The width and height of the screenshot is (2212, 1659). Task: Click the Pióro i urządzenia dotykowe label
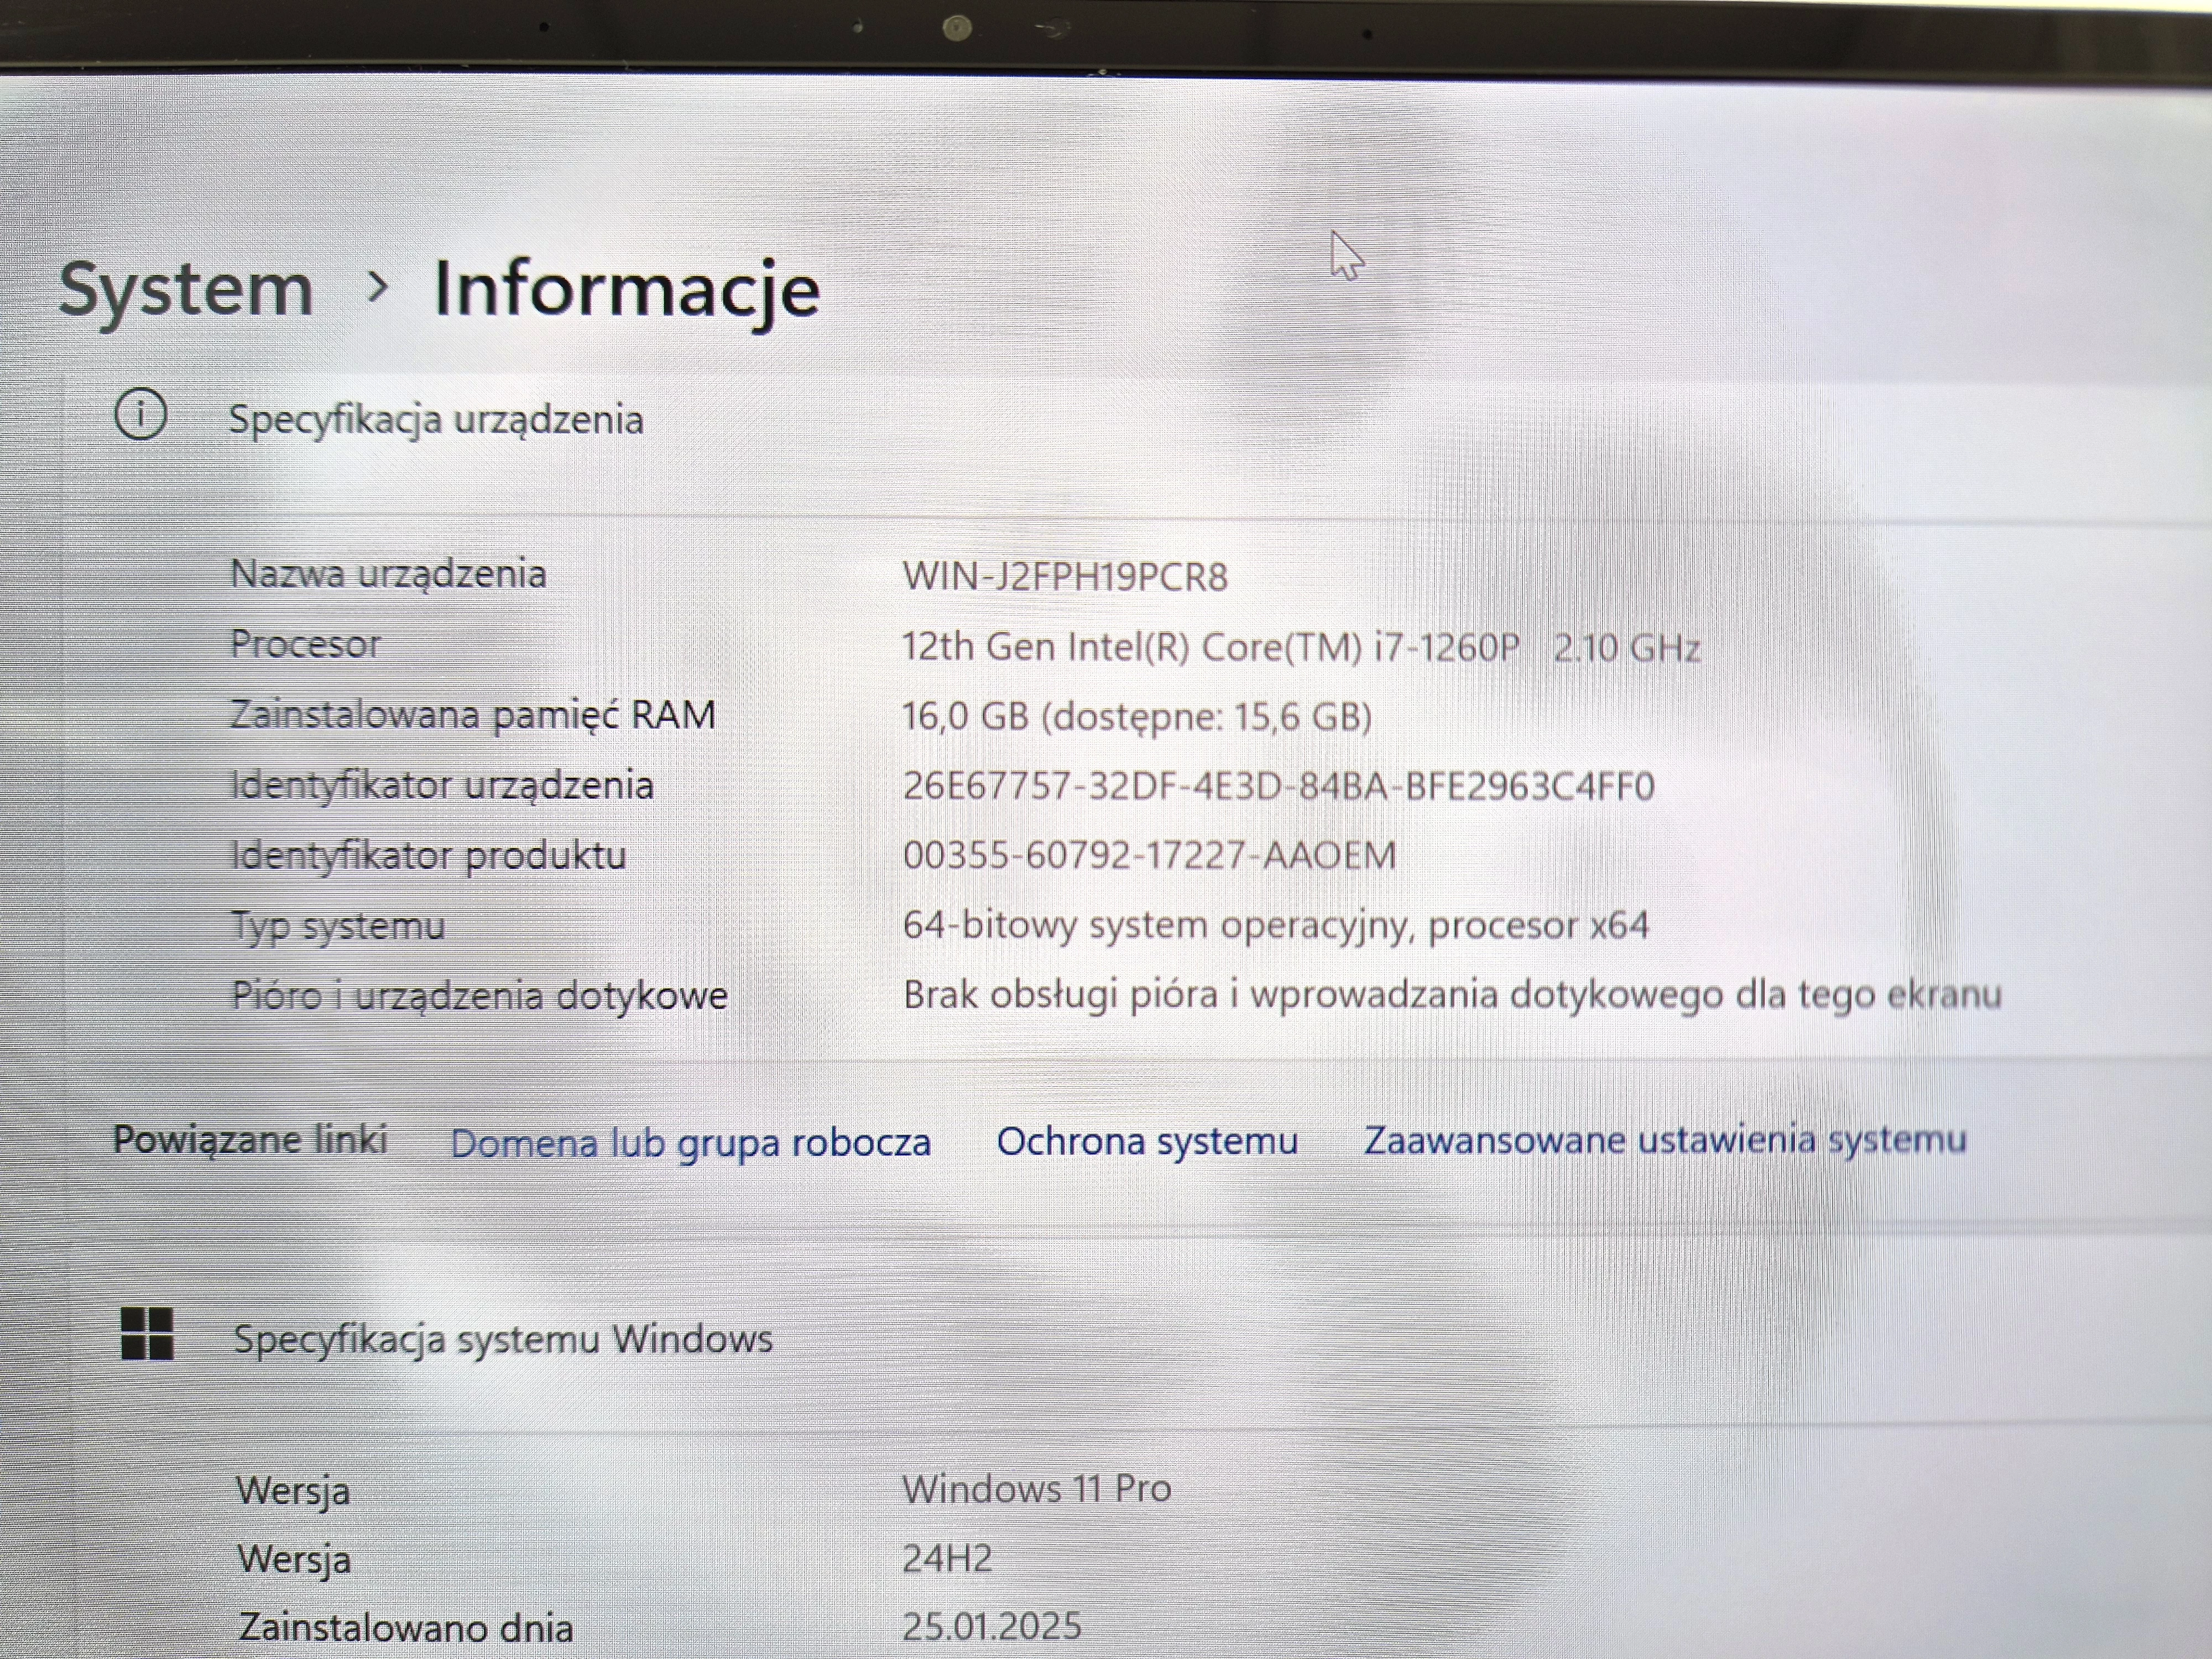pos(480,996)
